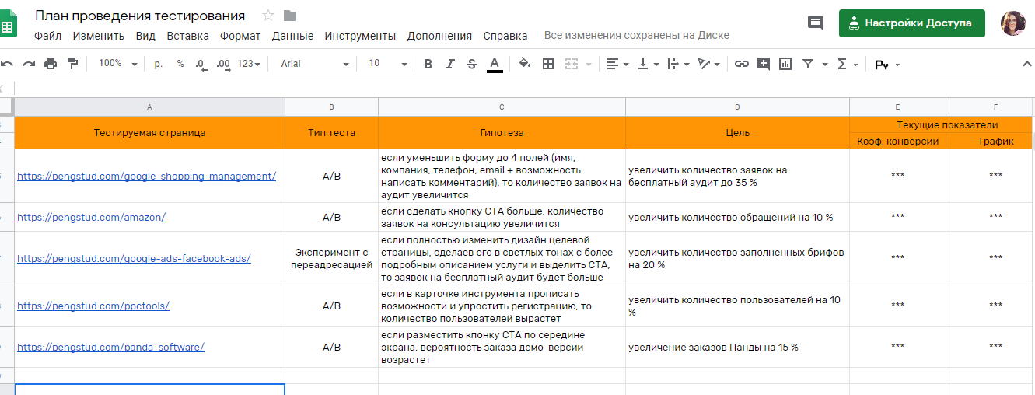Select the 'Гипотеза' header cell
The image size is (1035, 395).
click(502, 133)
